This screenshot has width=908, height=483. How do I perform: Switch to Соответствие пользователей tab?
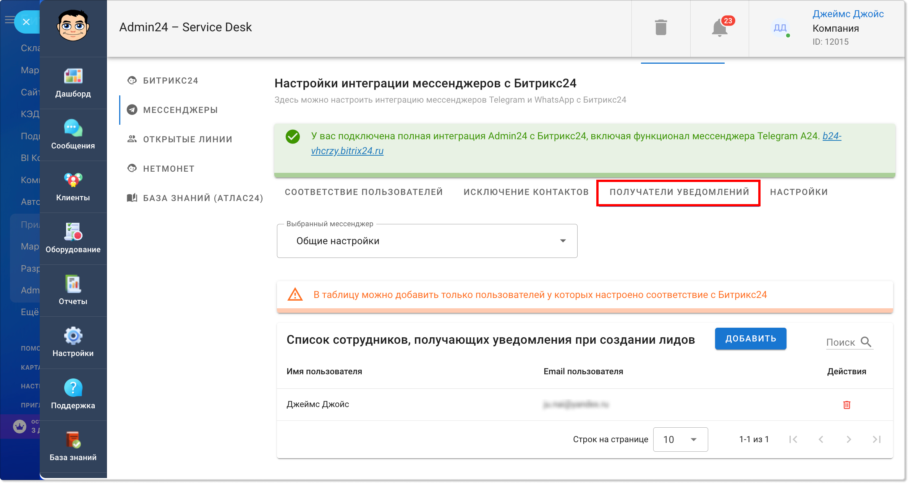[x=364, y=192]
